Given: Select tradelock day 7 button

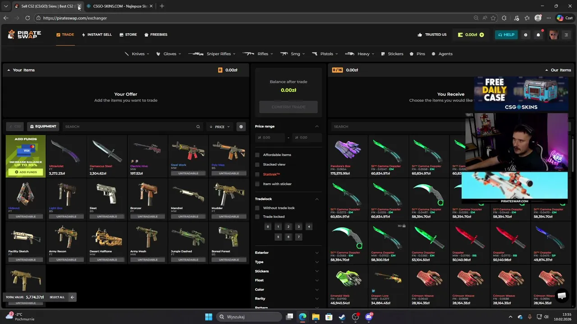Looking at the screenshot, I should (x=298, y=237).
